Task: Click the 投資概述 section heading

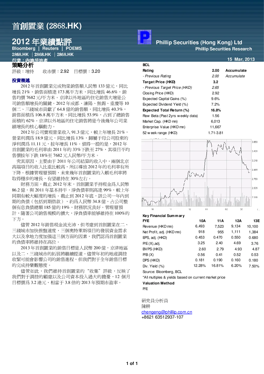Action: [x=21, y=80]
